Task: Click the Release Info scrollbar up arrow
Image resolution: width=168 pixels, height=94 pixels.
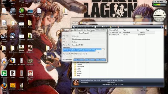Action: click(x=104, y=50)
